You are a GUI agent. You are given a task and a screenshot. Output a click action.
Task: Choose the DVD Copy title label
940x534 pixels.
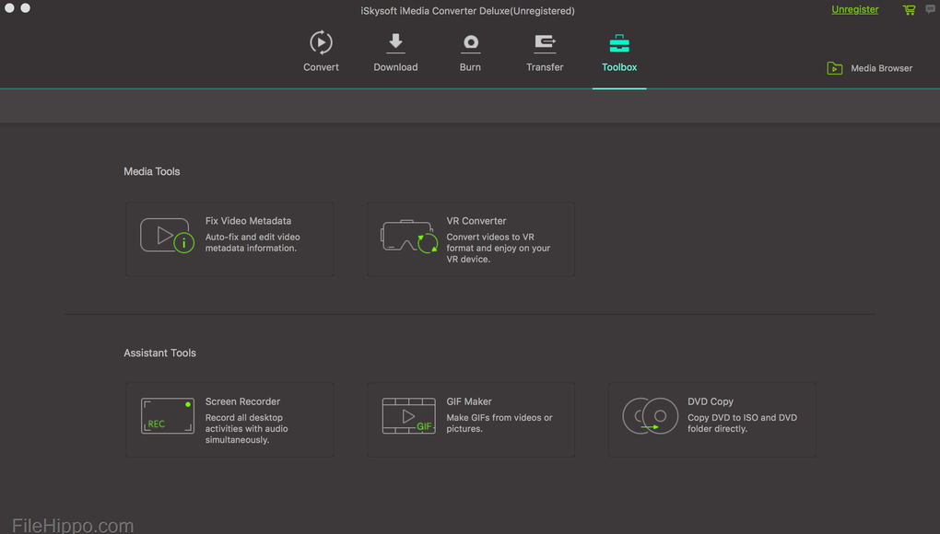tap(710, 401)
